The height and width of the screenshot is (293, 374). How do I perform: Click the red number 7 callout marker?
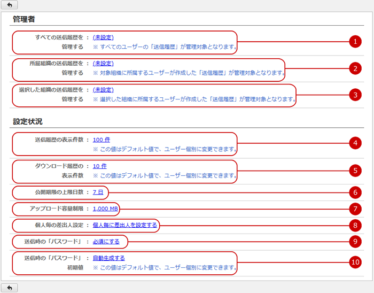tap(355, 209)
